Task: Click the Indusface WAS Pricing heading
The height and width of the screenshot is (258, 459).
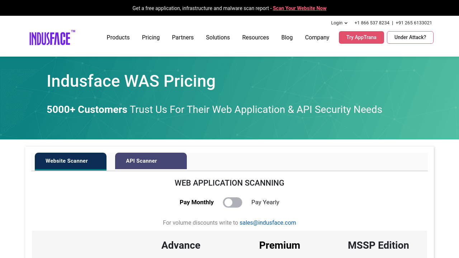Action: pyautogui.click(x=131, y=81)
